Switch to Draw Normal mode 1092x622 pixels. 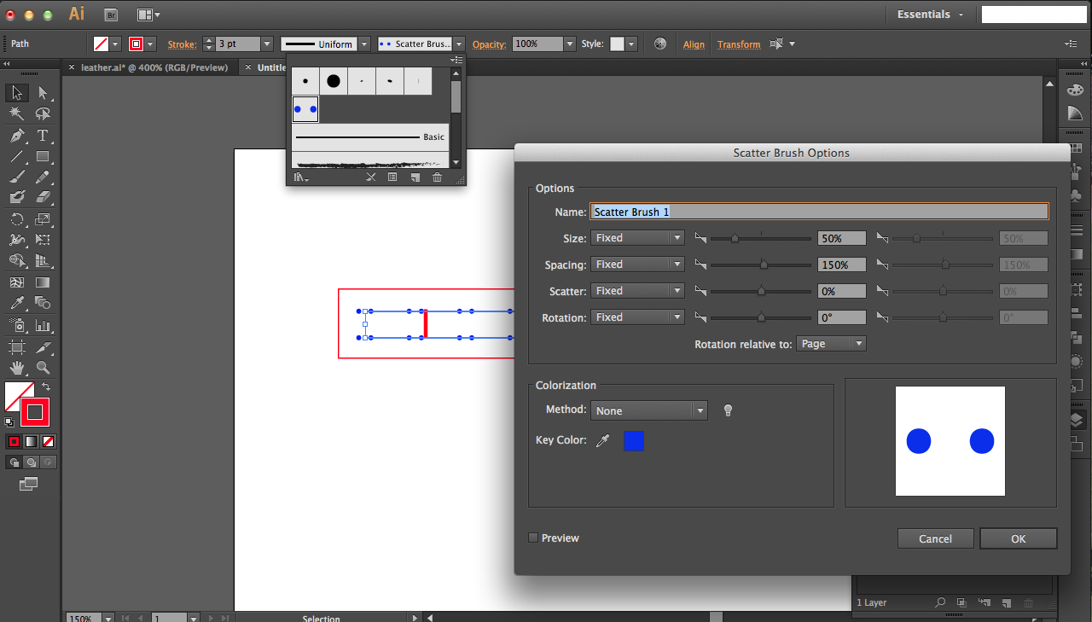[x=14, y=462]
